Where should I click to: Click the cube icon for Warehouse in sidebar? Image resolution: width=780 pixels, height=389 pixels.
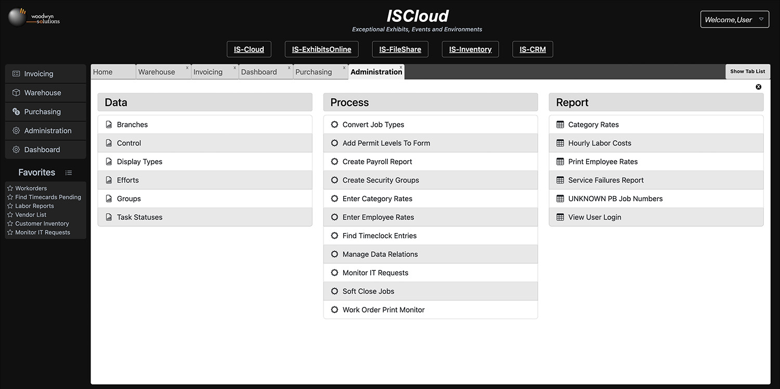coord(16,93)
